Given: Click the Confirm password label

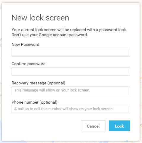Looking at the screenshot, I should 28,64.
